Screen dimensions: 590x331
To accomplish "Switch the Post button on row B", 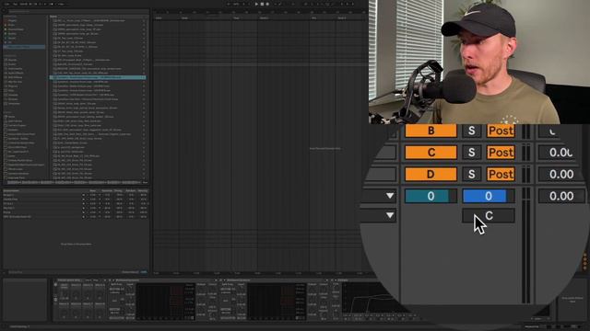I will pos(501,131).
